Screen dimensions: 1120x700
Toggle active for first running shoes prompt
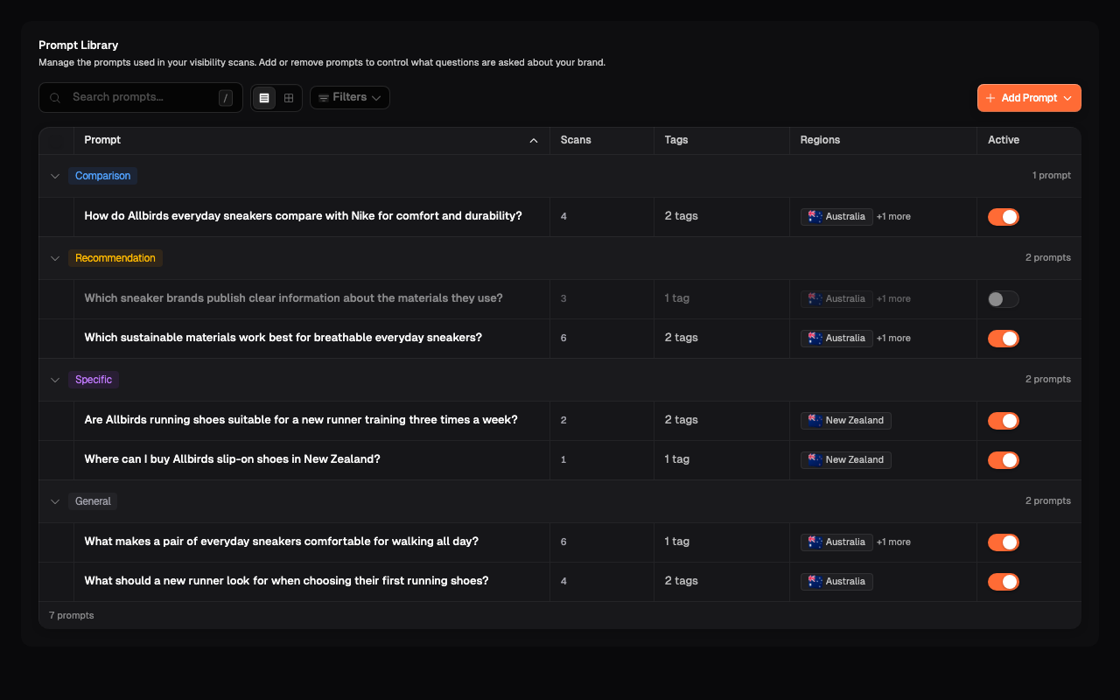tap(1004, 582)
